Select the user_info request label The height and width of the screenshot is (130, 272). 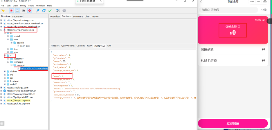pyautogui.click(x=25, y=46)
